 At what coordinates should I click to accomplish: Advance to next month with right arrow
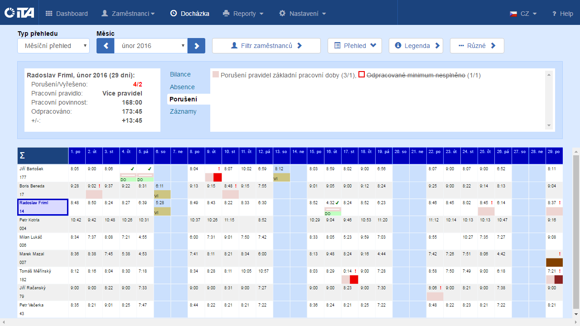coord(197,46)
